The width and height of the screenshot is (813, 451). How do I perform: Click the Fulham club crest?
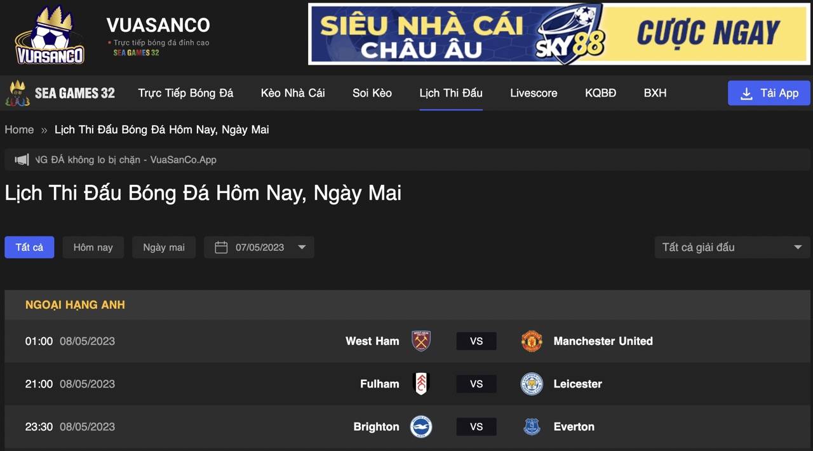pyautogui.click(x=421, y=384)
